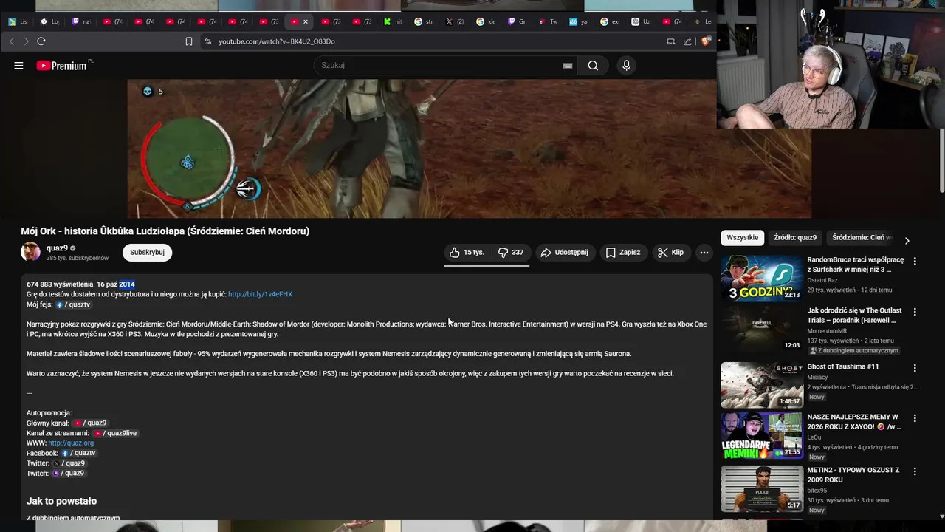The width and height of the screenshot is (945, 532).
Task: Reload the page in the browser
Action: tap(41, 41)
